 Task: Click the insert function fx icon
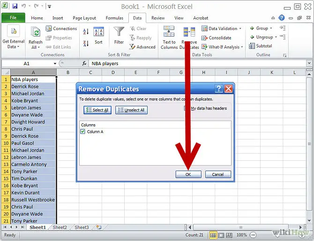84,63
